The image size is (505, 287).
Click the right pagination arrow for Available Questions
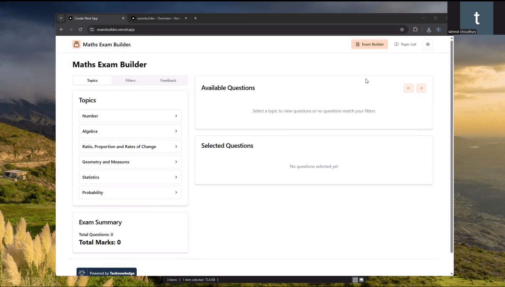coord(421,88)
